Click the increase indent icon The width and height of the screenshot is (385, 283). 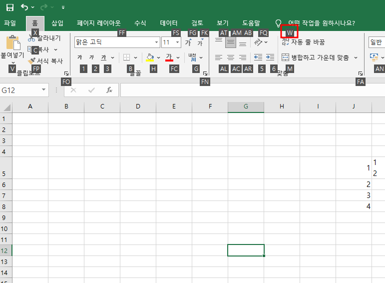point(270,57)
